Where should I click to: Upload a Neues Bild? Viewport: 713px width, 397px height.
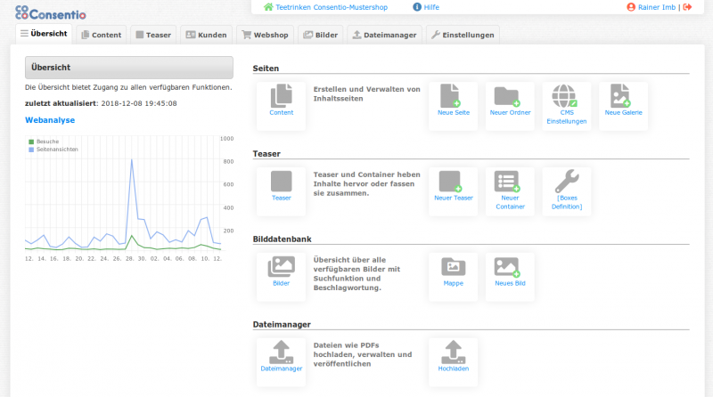pyautogui.click(x=510, y=267)
